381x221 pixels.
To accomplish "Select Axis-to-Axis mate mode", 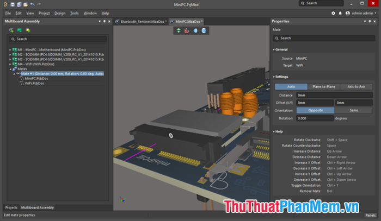I will pyautogui.click(x=356, y=86).
